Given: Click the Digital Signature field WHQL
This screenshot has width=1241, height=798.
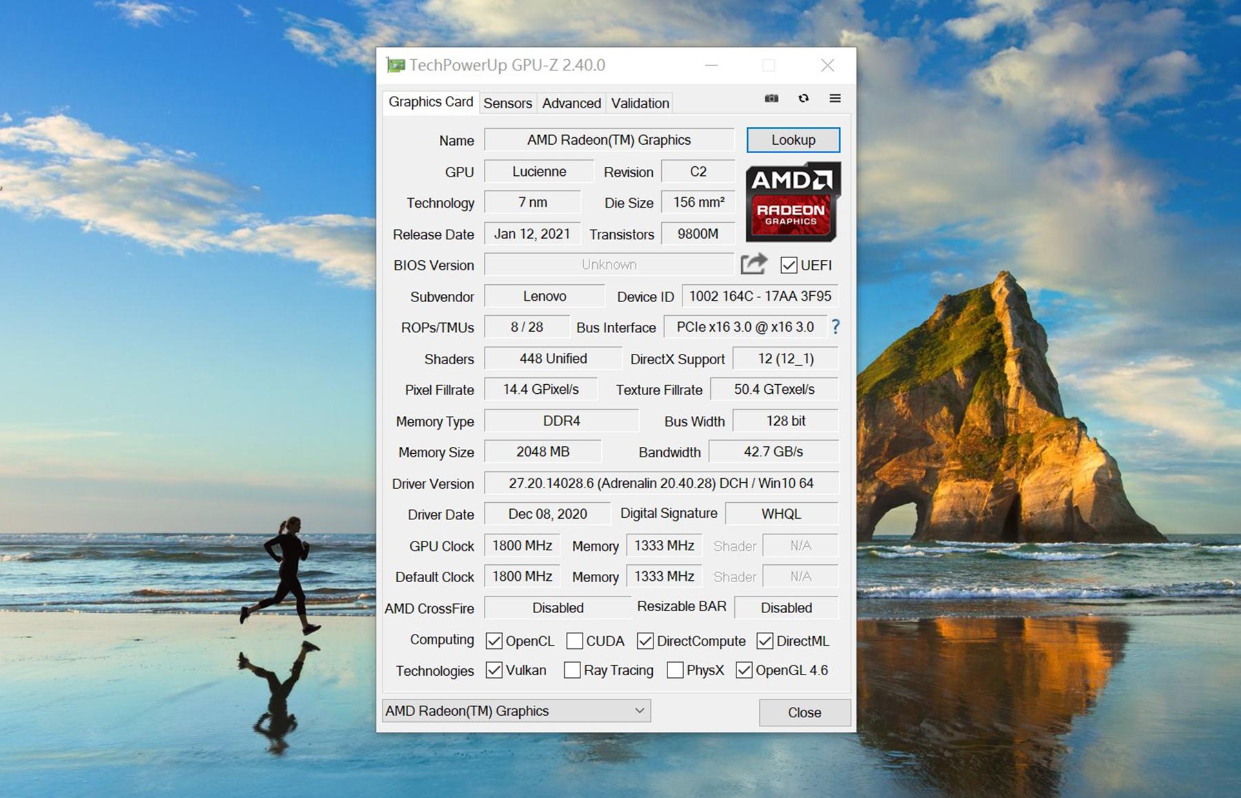Looking at the screenshot, I should pos(781,514).
